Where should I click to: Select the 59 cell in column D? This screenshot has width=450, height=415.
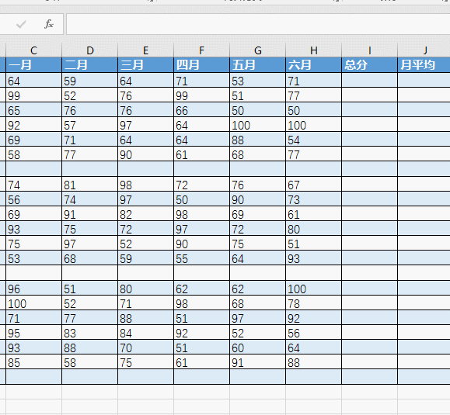[90, 81]
